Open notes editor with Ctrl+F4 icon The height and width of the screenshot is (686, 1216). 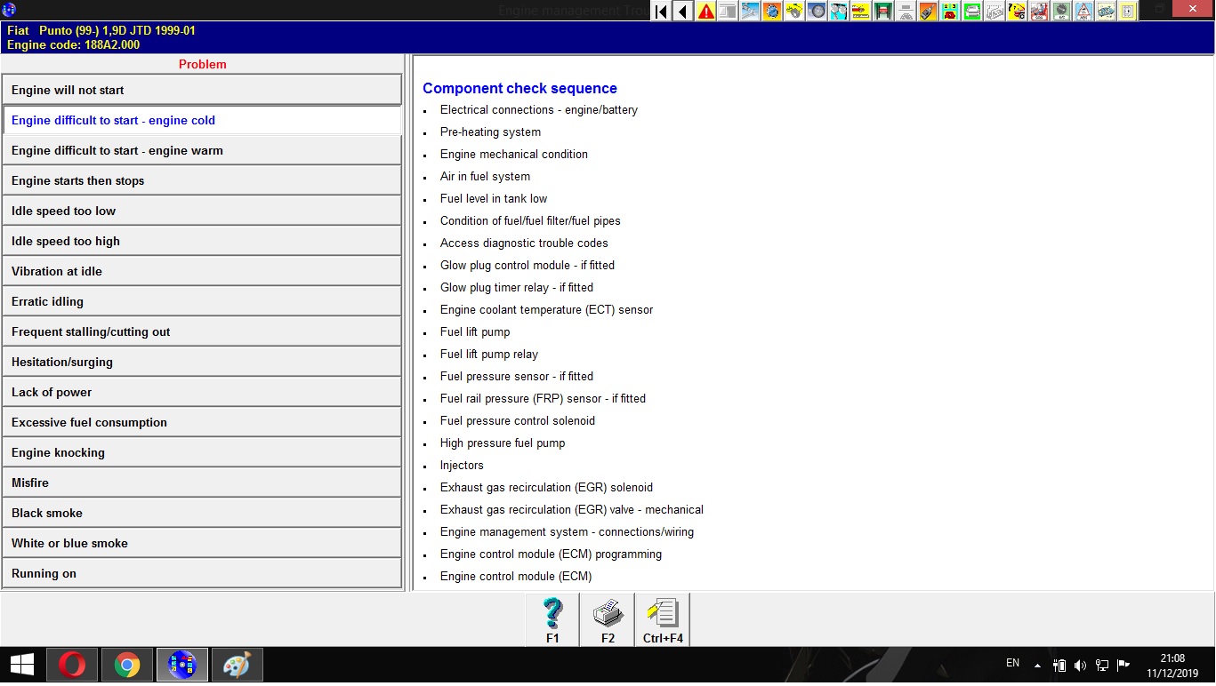(x=663, y=619)
